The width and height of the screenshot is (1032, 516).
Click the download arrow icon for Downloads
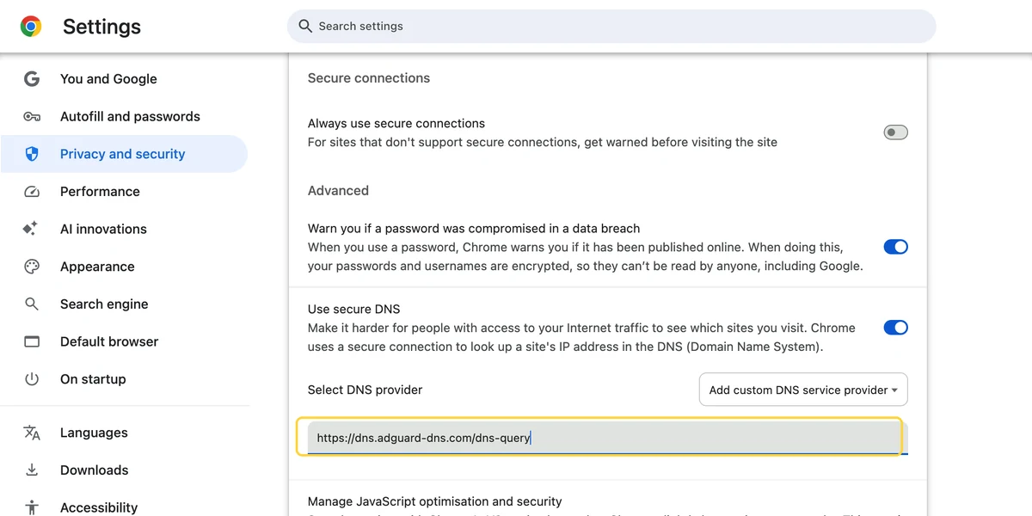(x=32, y=470)
